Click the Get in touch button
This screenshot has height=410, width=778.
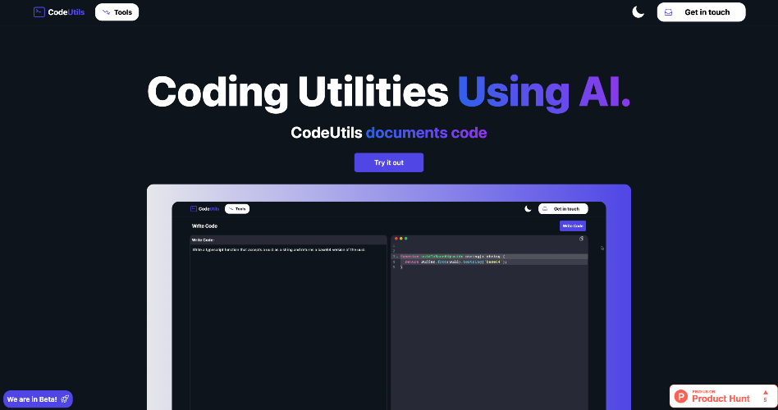[701, 12]
